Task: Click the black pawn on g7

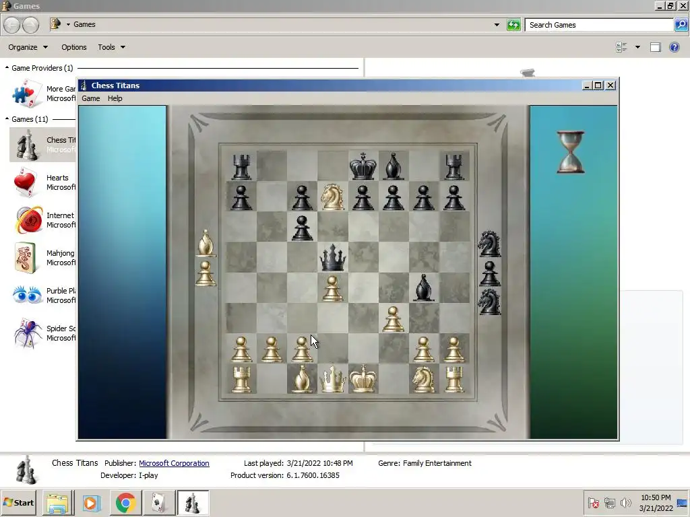Action: pos(423,197)
